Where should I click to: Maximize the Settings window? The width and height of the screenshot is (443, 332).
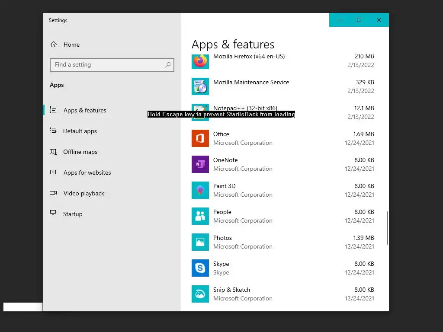click(359, 20)
